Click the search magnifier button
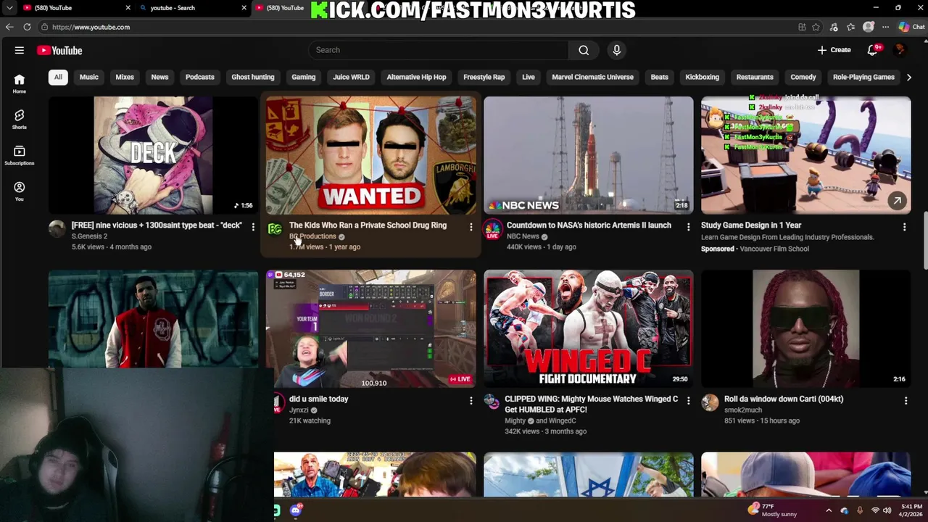 coord(584,50)
